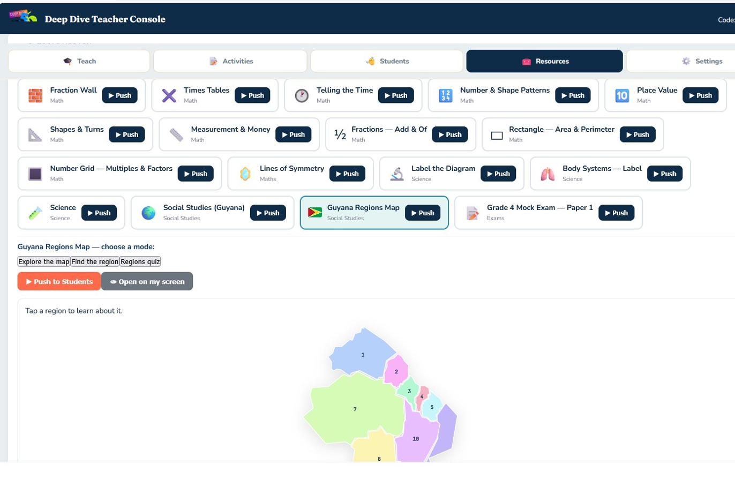Viewport: 735px width, 480px height.
Task: Push Label the Diagram resource
Action: [x=499, y=174]
